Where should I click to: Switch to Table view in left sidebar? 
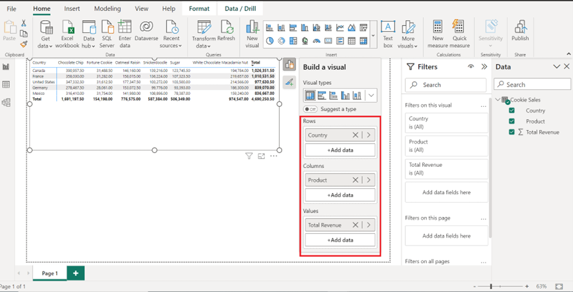point(6,84)
